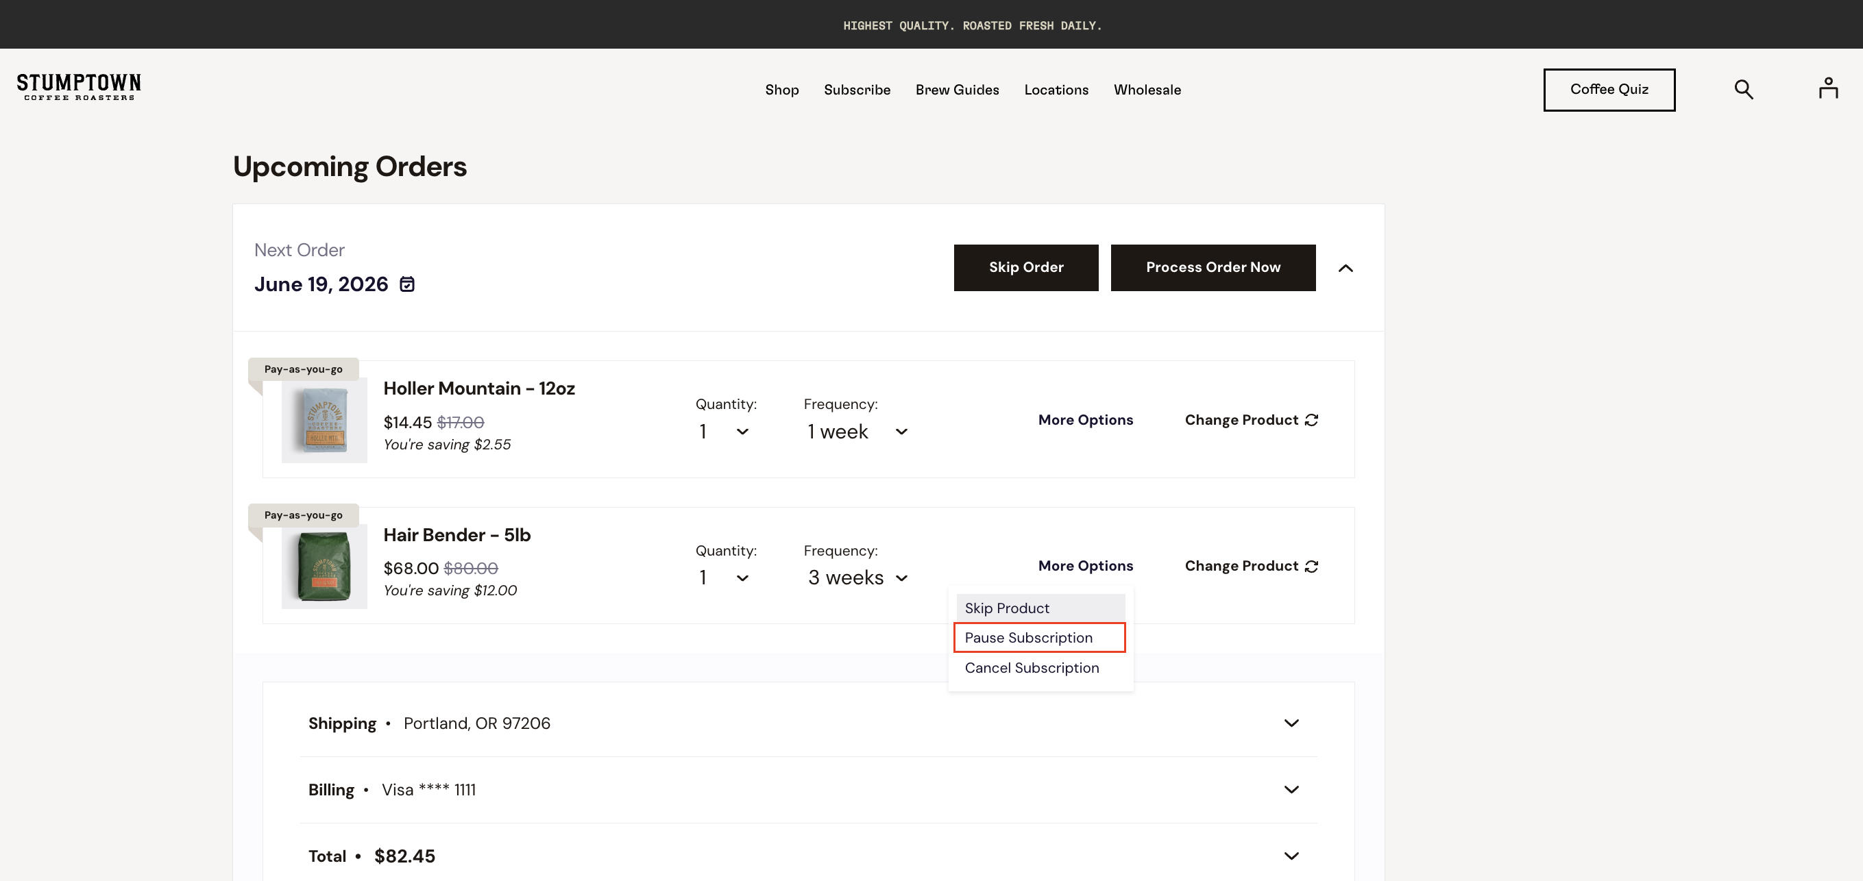This screenshot has height=881, width=1863.
Task: Click the Portland, OR 97206 shipping address
Action: [476, 723]
